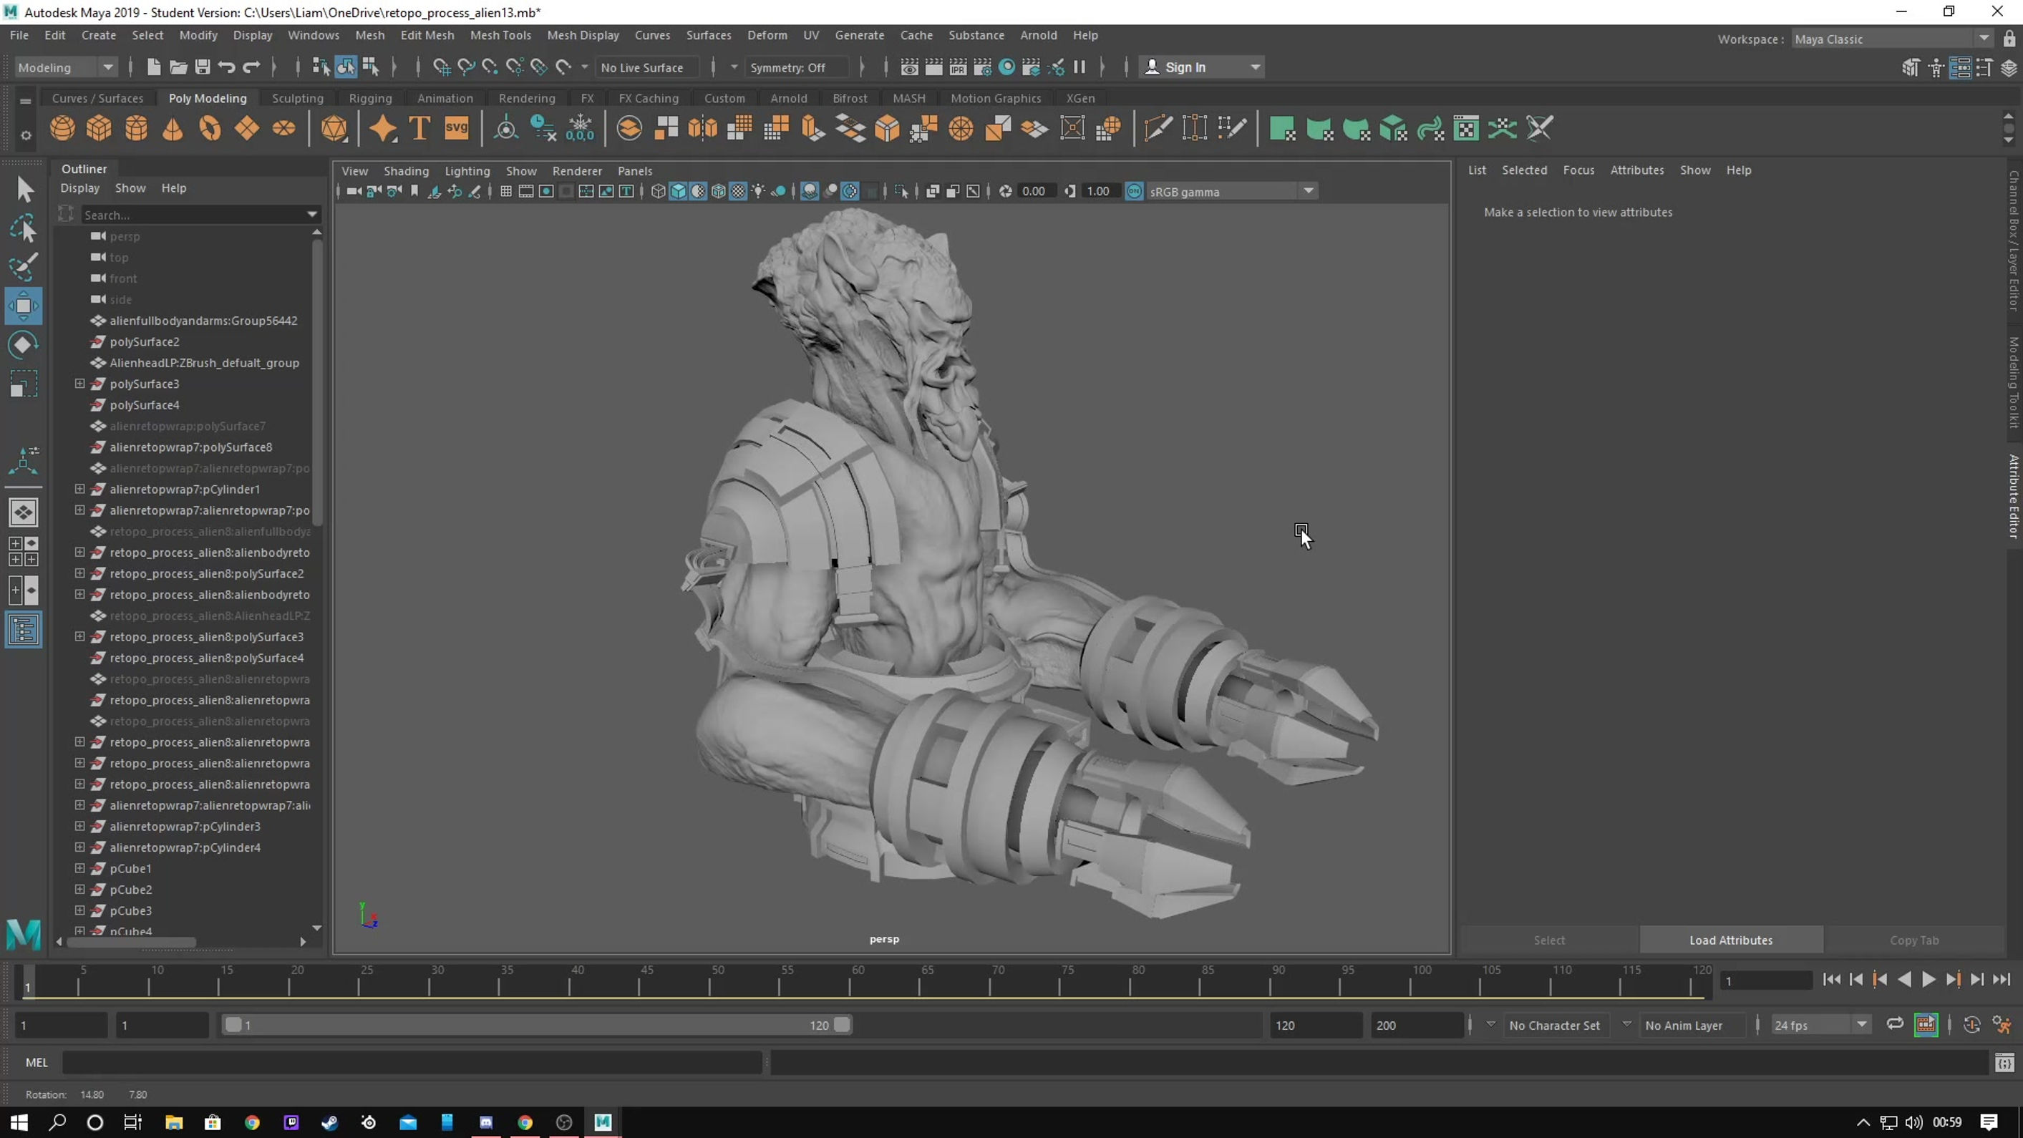Viewport: 2023px width, 1138px height.
Task: Open the Sign In dropdown arrow
Action: (x=1255, y=67)
